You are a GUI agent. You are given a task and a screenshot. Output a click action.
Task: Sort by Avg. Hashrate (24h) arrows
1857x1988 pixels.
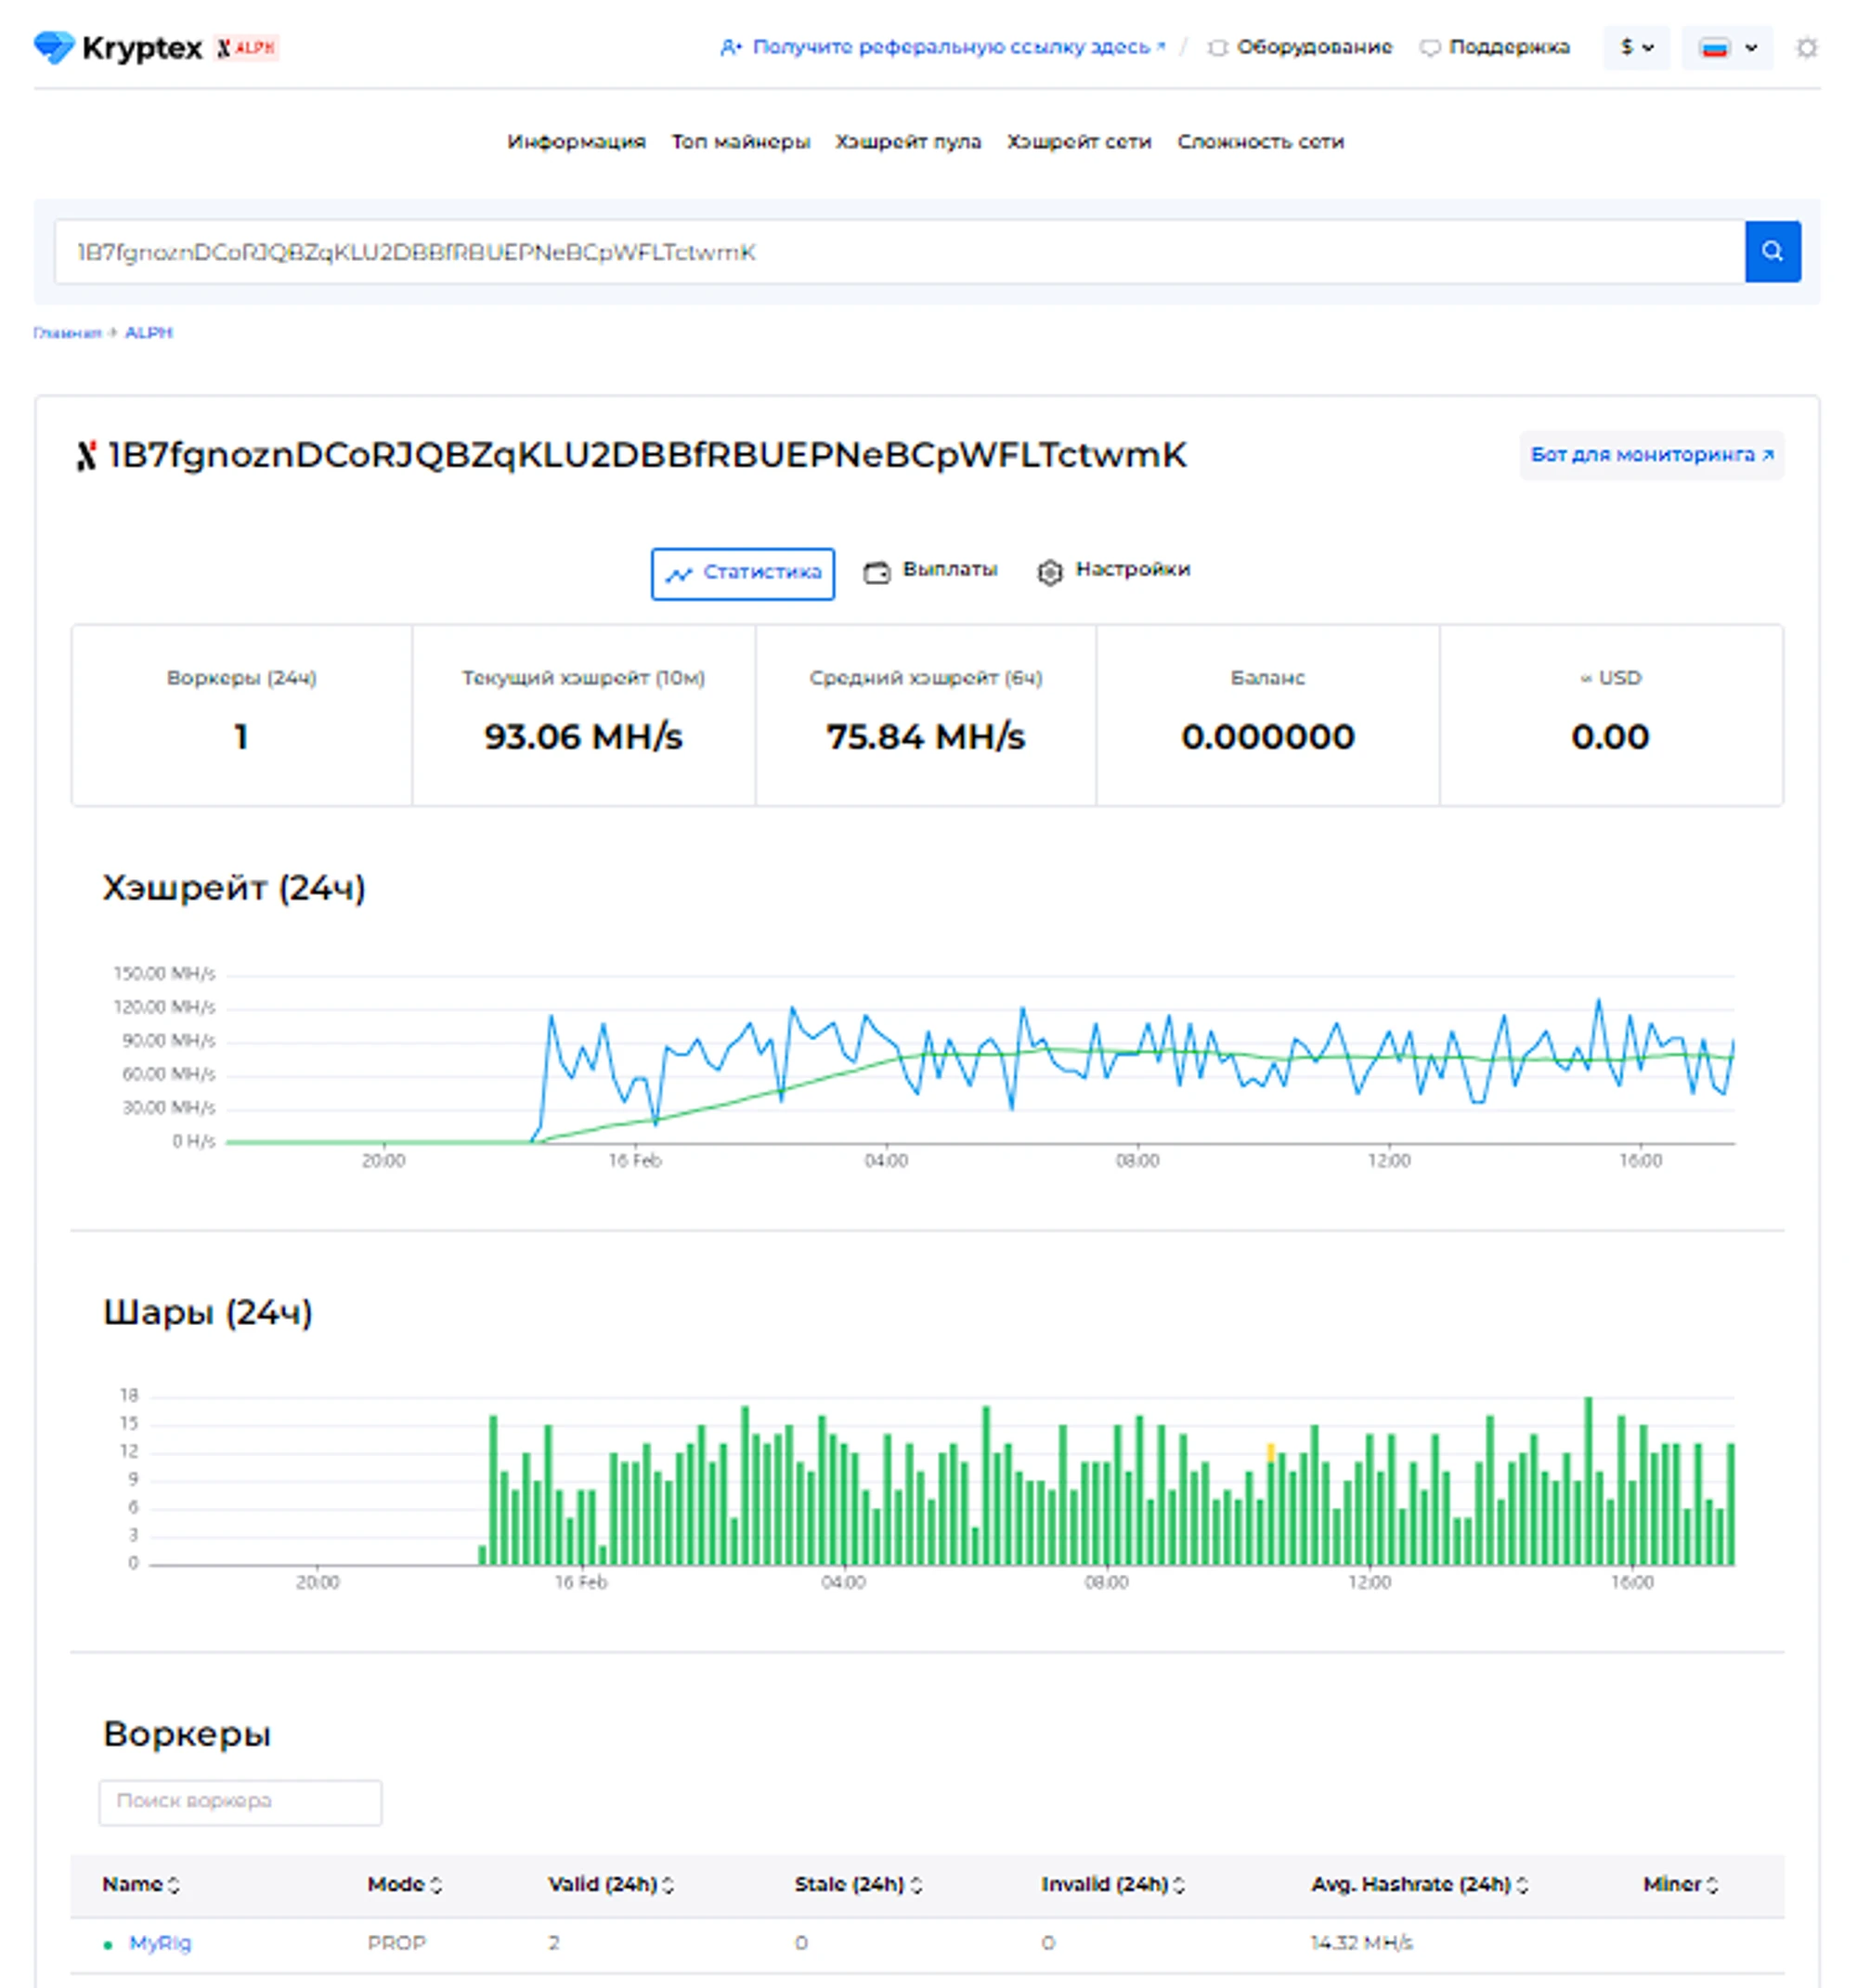pyautogui.click(x=1522, y=1885)
